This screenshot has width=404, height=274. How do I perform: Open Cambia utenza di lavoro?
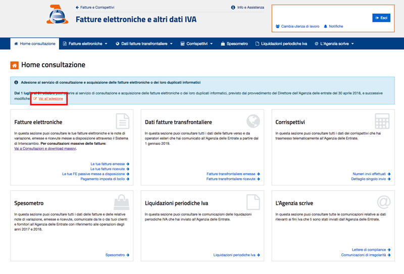[x=297, y=26]
